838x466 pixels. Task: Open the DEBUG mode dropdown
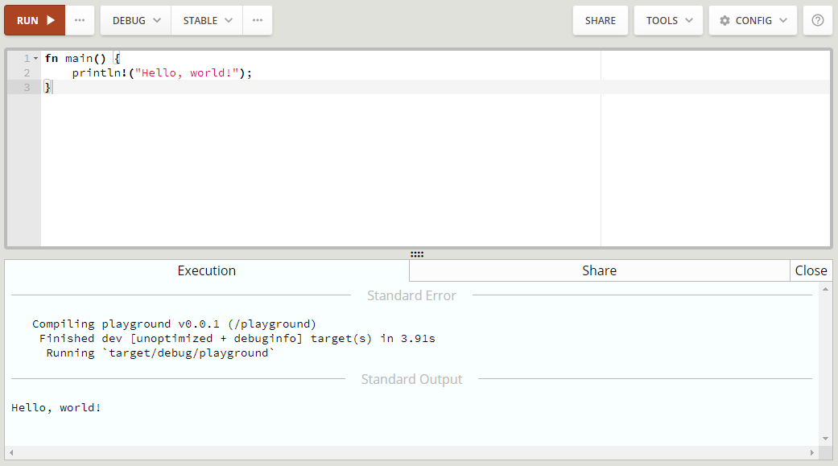pyautogui.click(x=136, y=20)
